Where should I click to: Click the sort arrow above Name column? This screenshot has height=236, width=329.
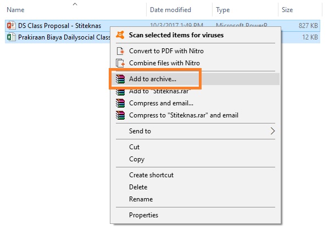(x=75, y=4)
